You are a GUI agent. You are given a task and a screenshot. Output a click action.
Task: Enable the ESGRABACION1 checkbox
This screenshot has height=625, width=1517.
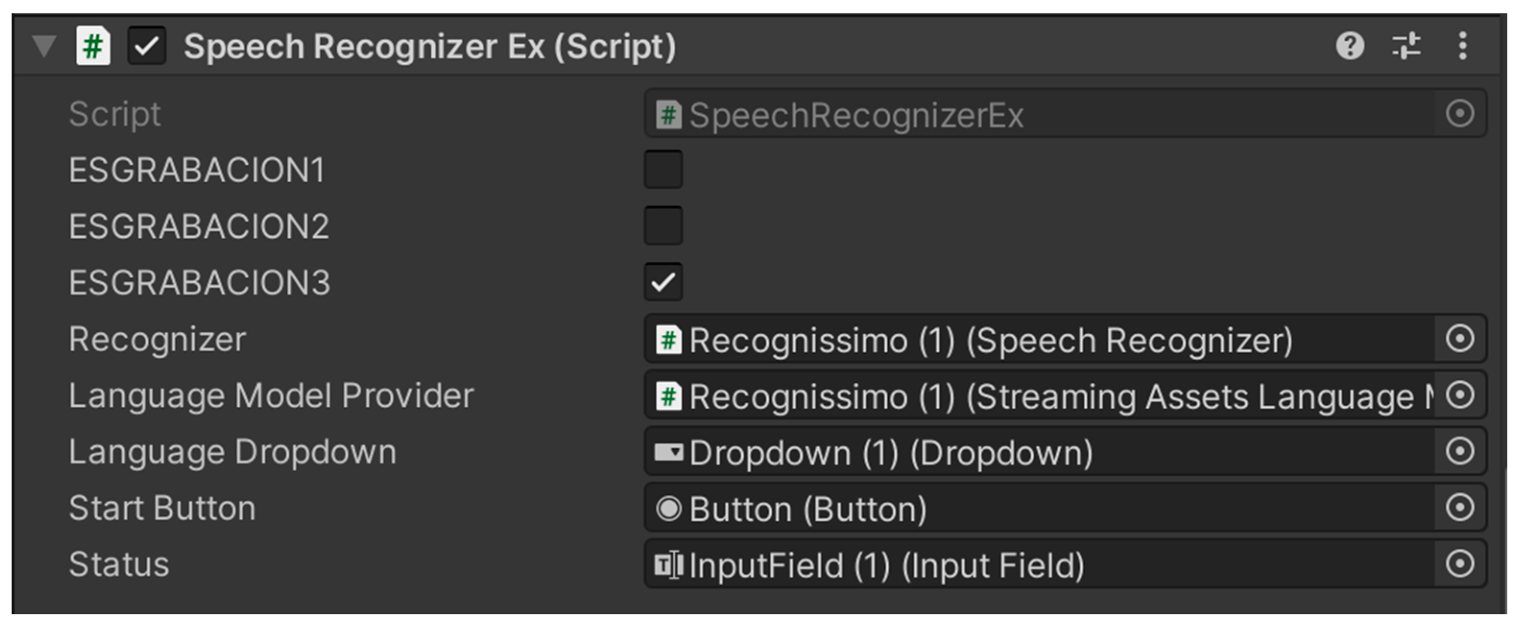pos(663,169)
